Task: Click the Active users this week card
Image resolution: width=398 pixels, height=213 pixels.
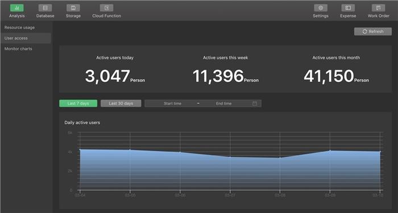Action: point(225,69)
